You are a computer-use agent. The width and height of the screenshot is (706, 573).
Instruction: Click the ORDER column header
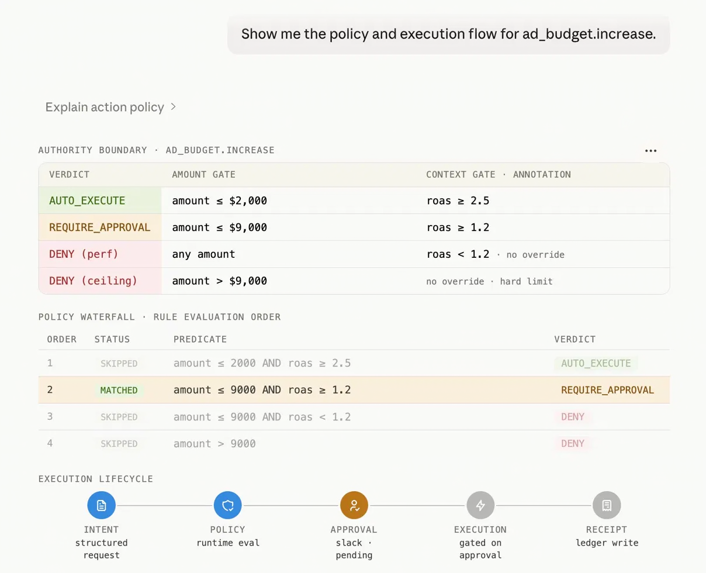[62, 339]
